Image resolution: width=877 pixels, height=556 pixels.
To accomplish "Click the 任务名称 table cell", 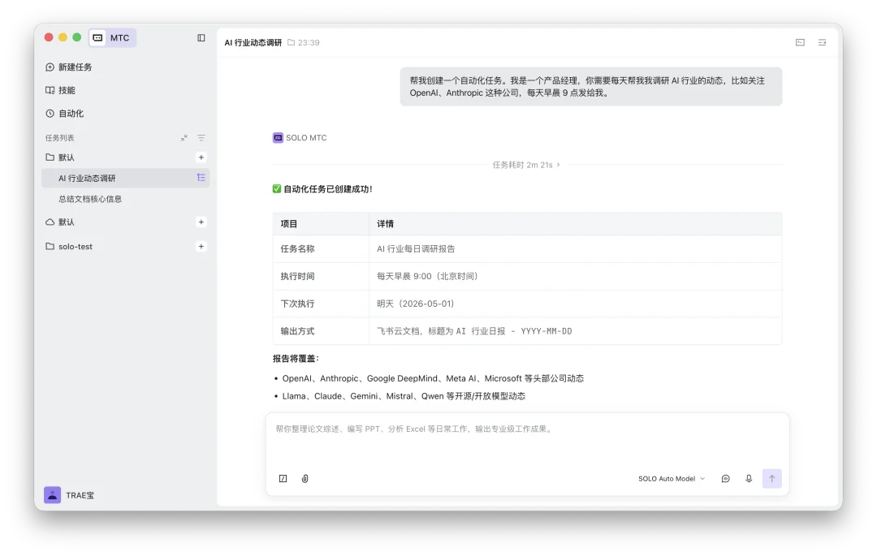I will point(321,248).
